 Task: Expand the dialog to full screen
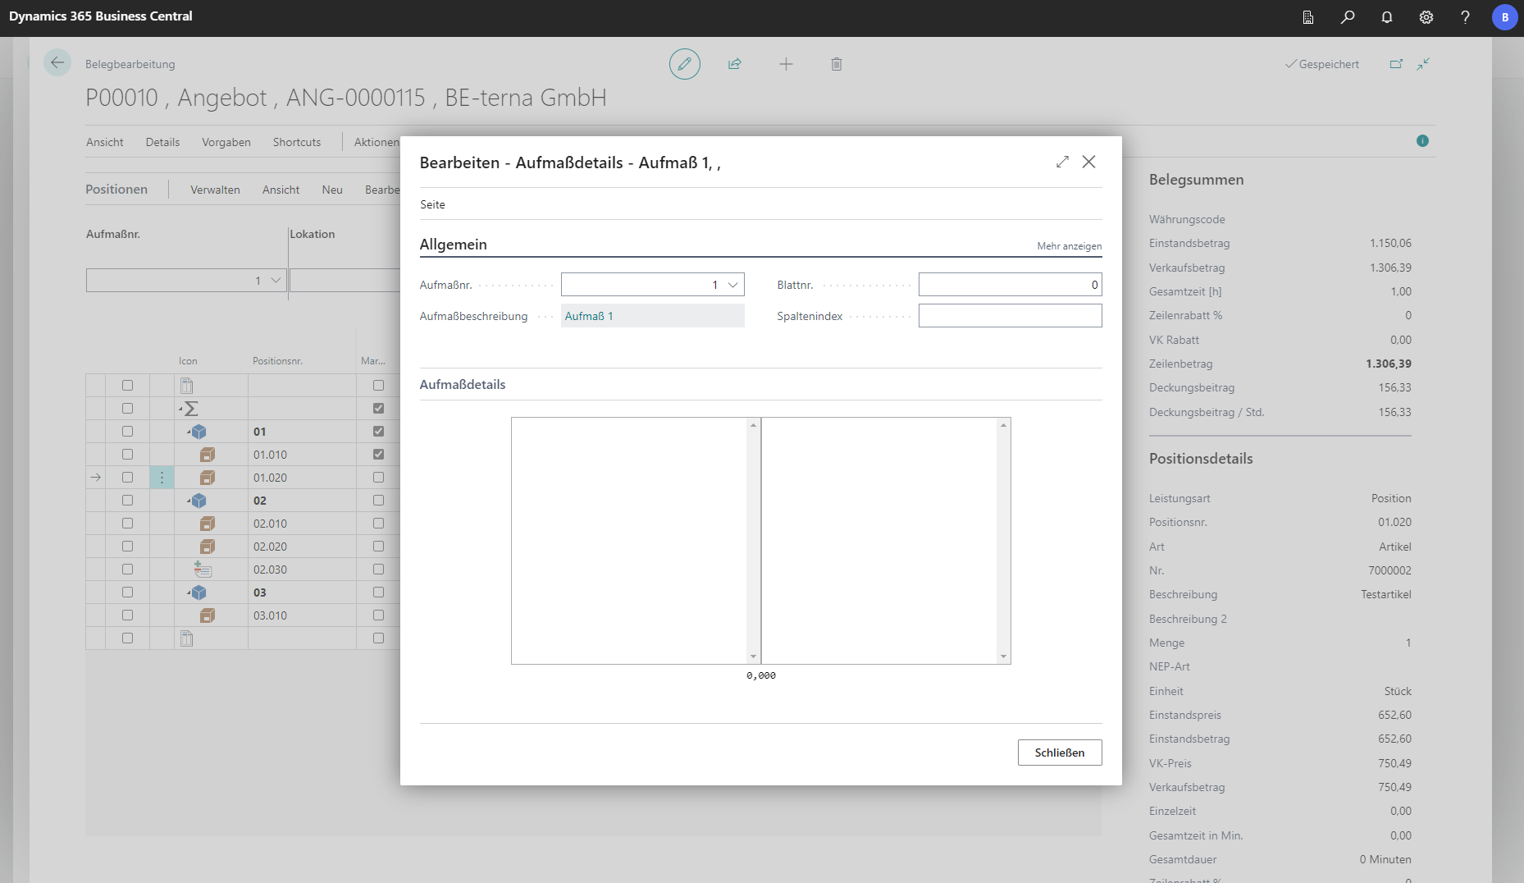(1062, 162)
